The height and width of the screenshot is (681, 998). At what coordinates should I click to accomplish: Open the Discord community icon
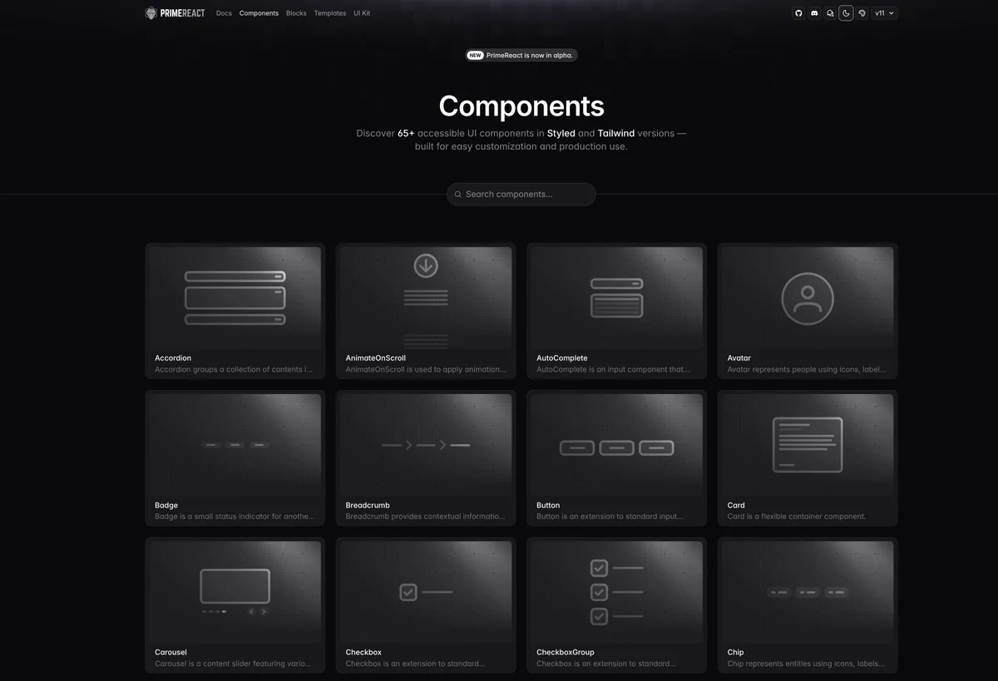tap(814, 13)
